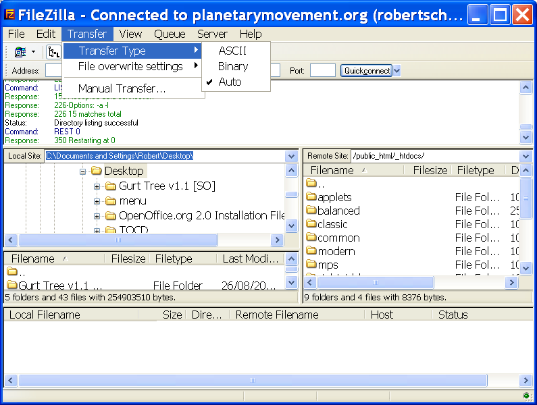Click the Status column header in queue
The image size is (537, 405).
[x=483, y=315]
